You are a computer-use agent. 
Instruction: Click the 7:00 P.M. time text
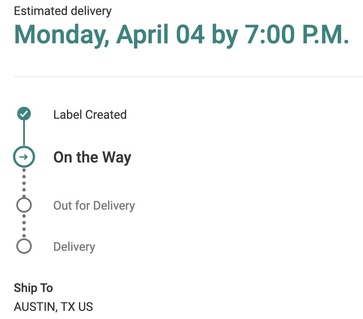296,34
